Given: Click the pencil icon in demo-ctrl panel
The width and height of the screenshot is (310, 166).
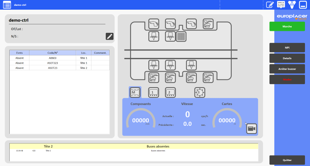Looking at the screenshot, I should [x=110, y=36].
